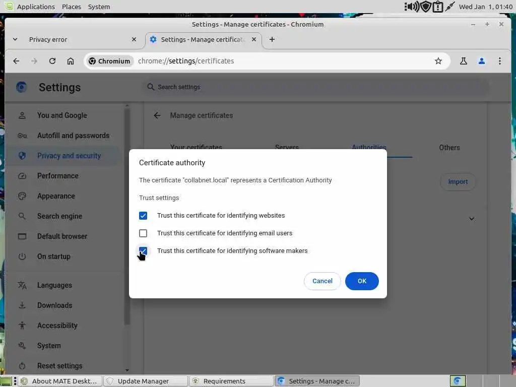Reload the current page
Image resolution: width=516 pixels, height=387 pixels.
tap(52, 61)
